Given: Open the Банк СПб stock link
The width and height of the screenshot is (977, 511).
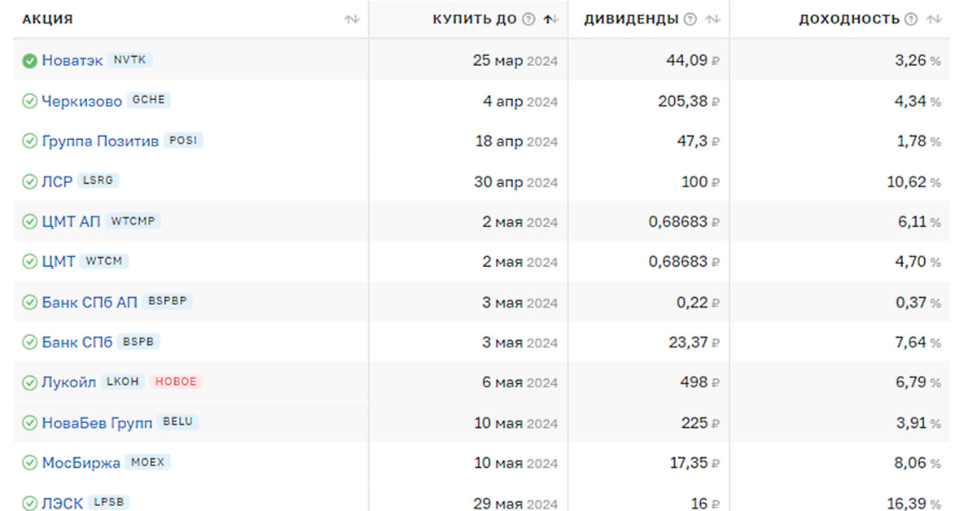Looking at the screenshot, I should click(77, 343).
